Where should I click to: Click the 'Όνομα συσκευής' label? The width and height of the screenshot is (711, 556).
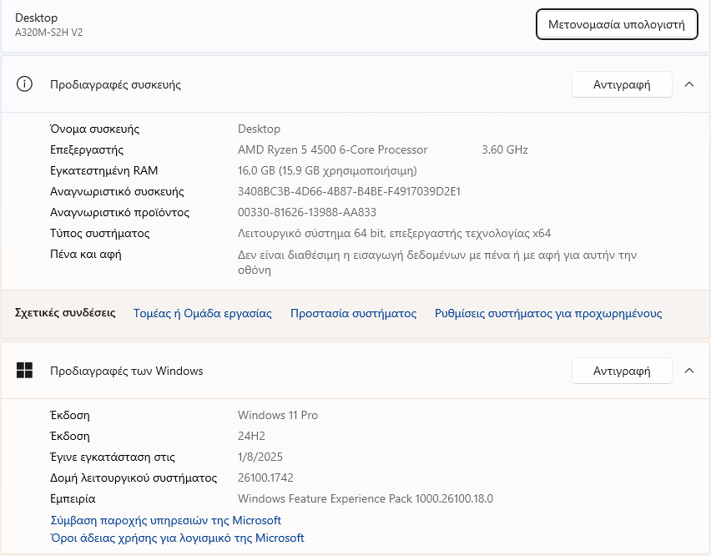tap(95, 129)
